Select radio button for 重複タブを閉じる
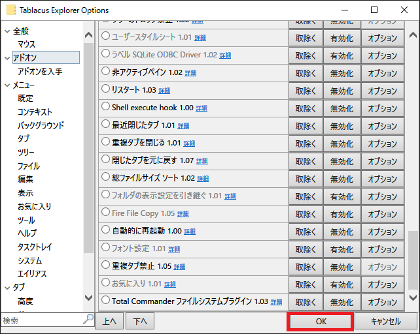 click(x=106, y=142)
